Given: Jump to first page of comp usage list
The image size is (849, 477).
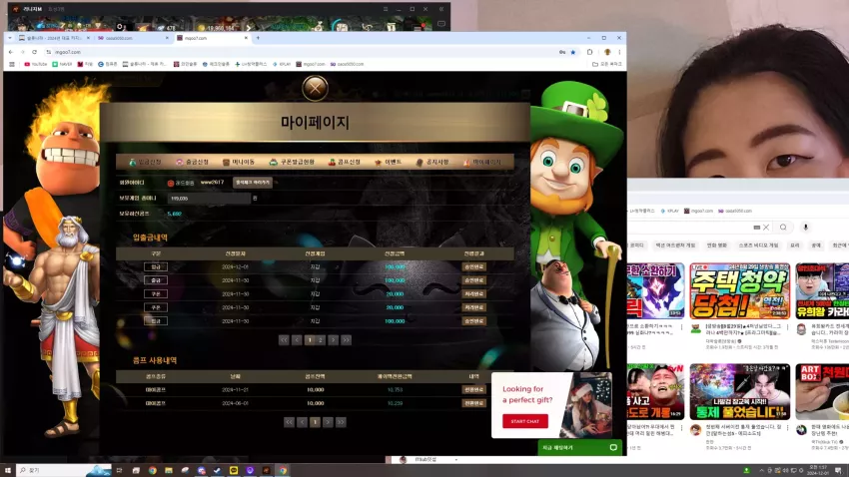Looking at the screenshot, I should (x=289, y=422).
